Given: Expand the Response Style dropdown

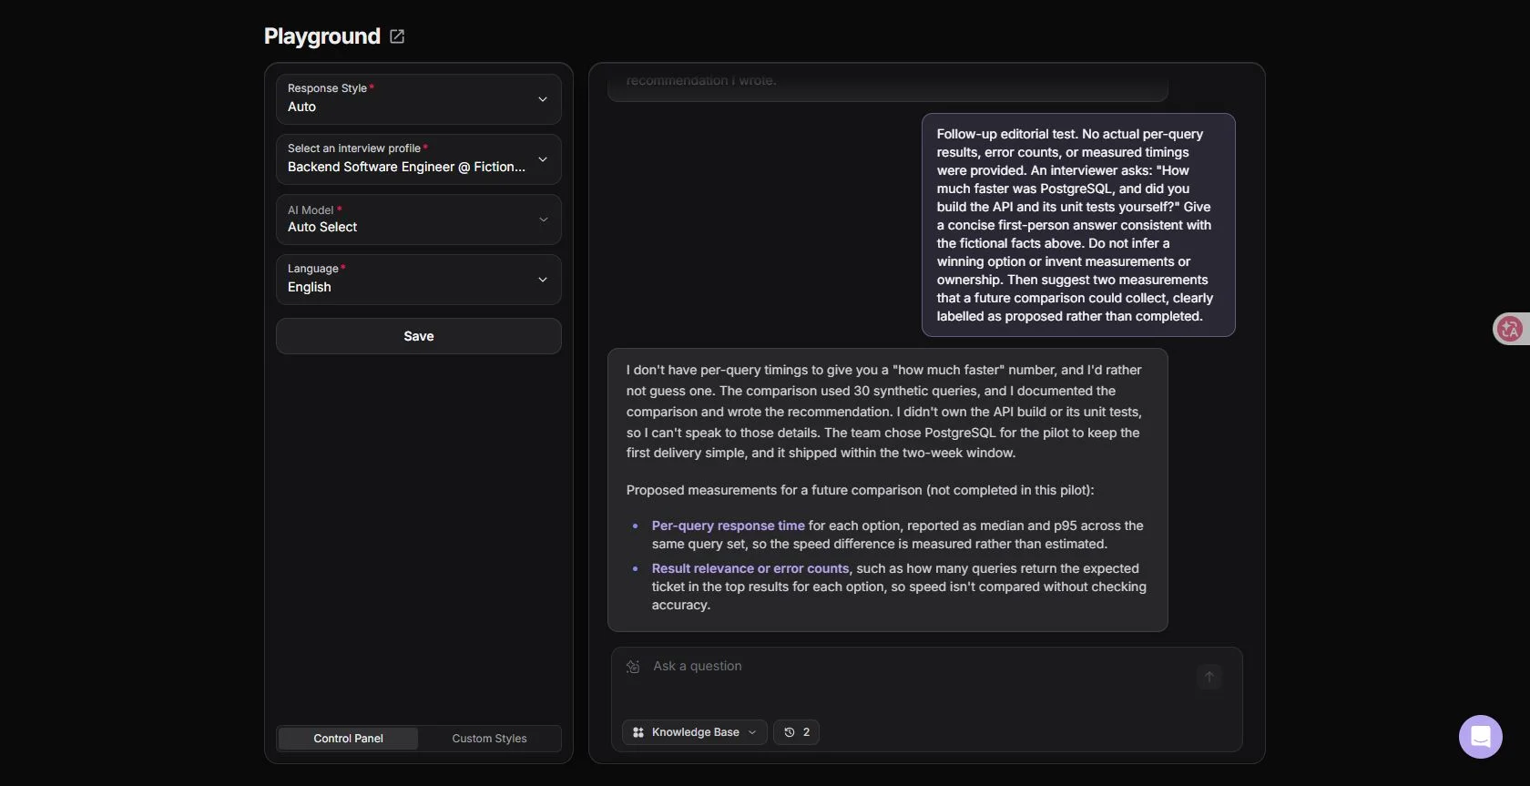Looking at the screenshot, I should [419, 99].
